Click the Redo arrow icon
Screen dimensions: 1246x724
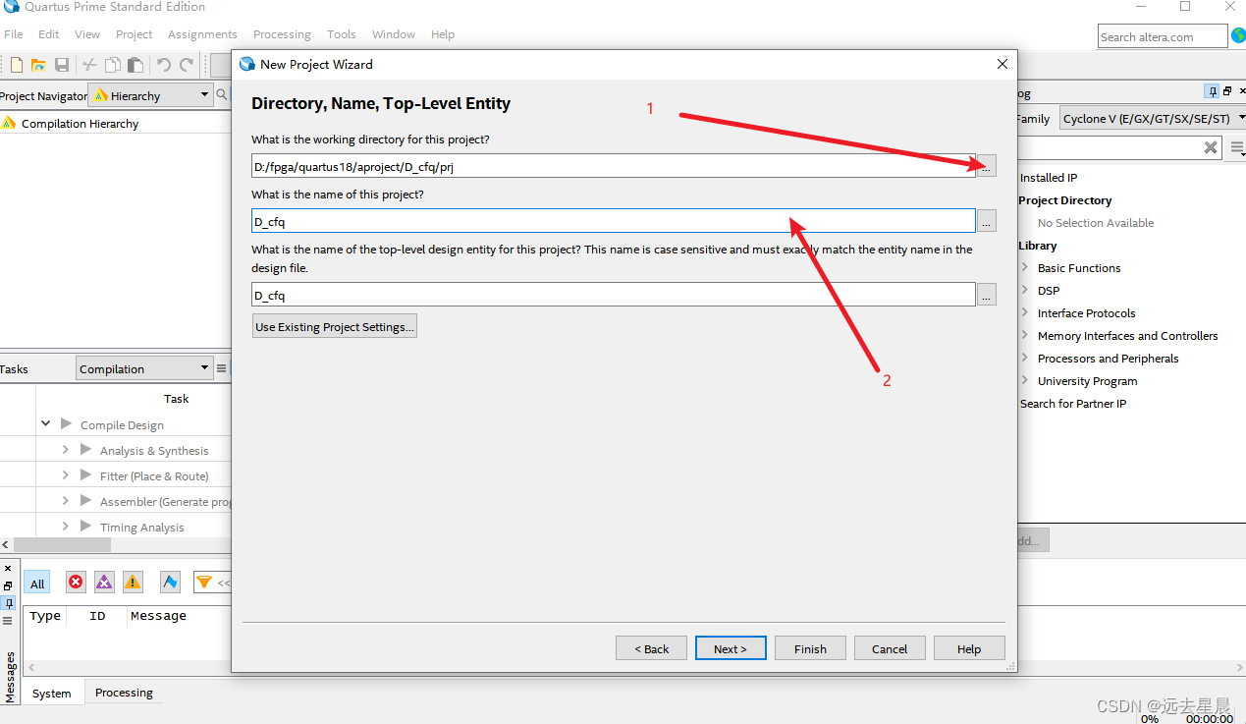point(187,65)
